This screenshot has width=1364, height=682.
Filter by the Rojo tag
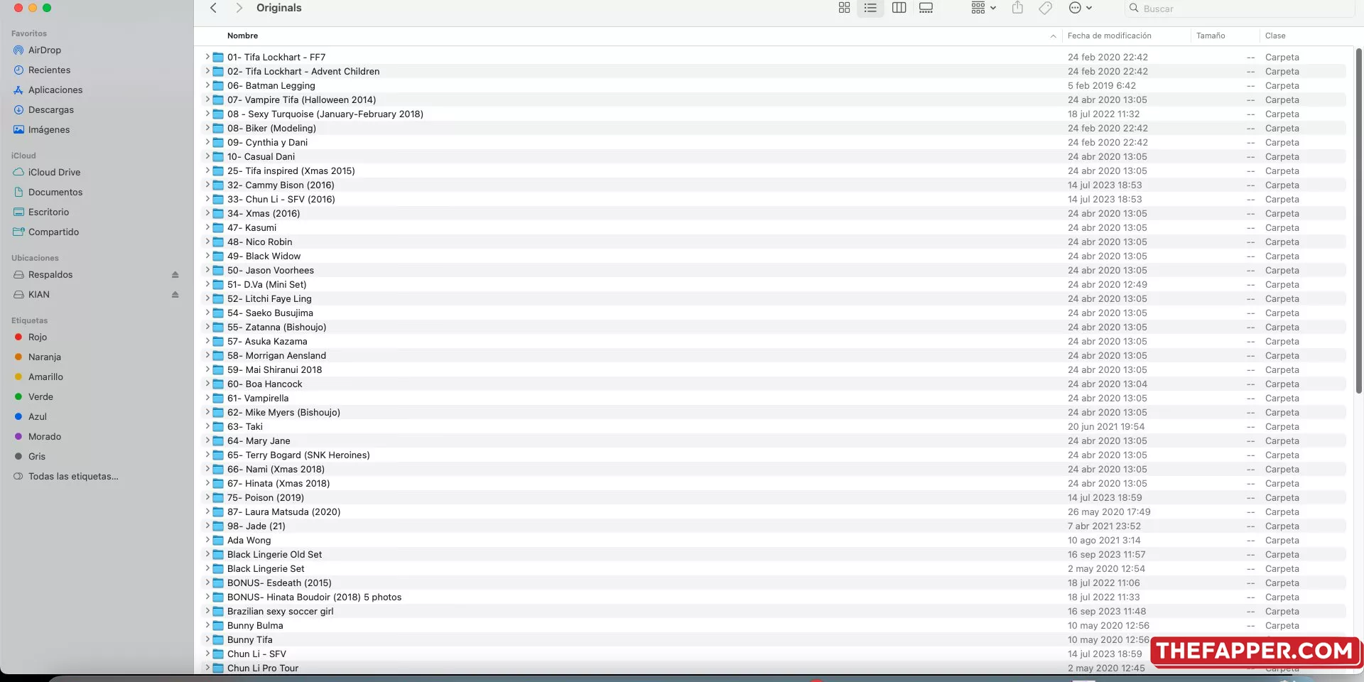pos(38,337)
